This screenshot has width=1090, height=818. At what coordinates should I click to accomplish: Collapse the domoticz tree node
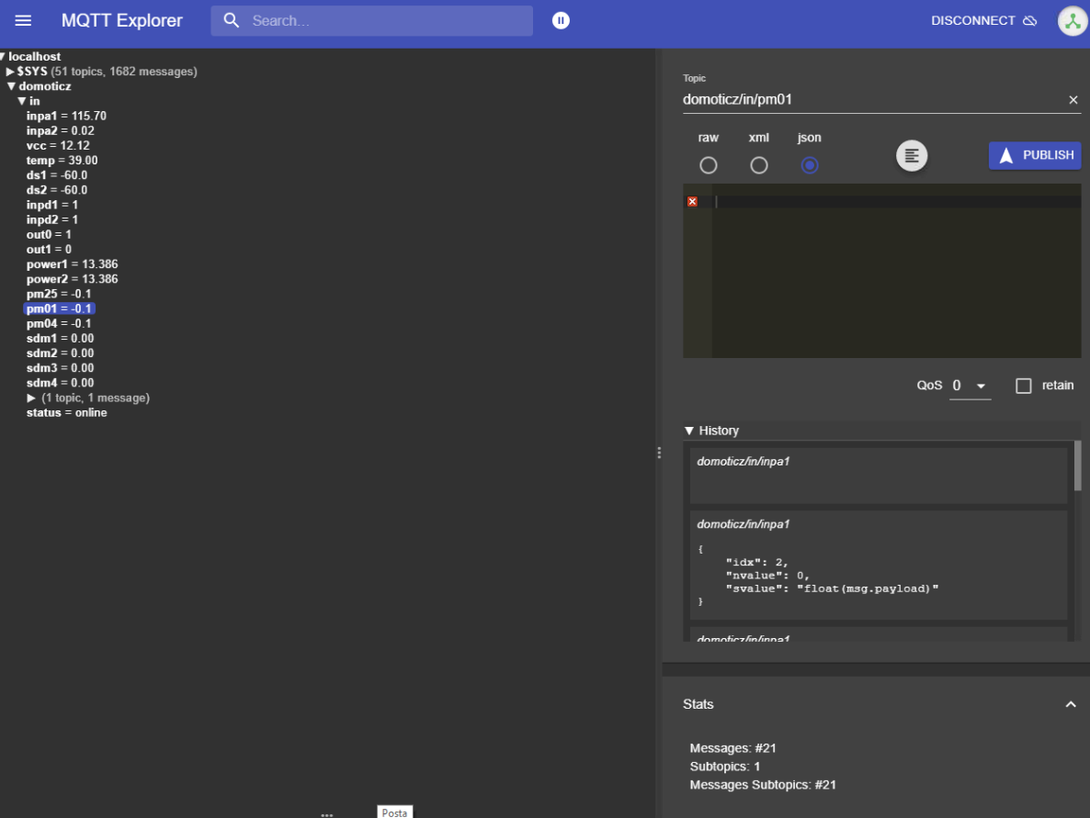[x=11, y=86]
